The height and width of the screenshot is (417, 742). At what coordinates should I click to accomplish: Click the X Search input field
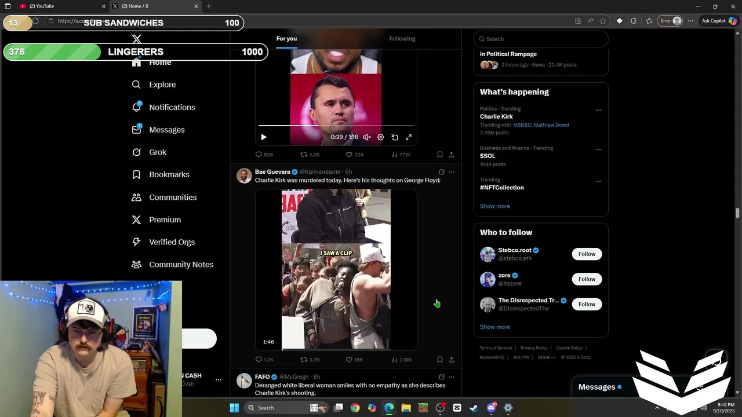(x=541, y=39)
